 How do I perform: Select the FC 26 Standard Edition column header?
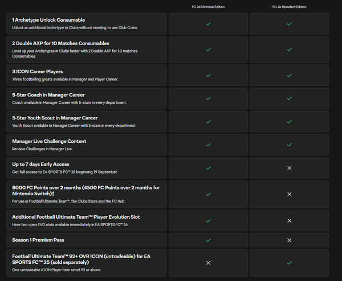pos(289,7)
